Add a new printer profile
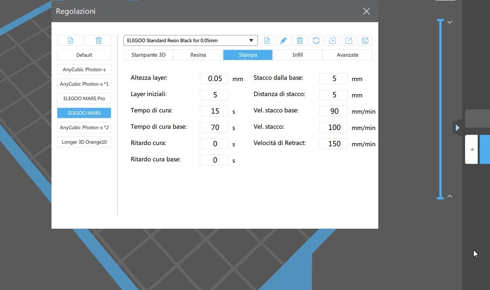490x290 pixels. (x=70, y=40)
